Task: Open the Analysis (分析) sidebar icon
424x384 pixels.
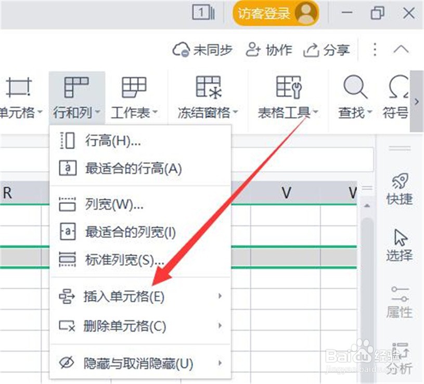Action: click(x=400, y=352)
